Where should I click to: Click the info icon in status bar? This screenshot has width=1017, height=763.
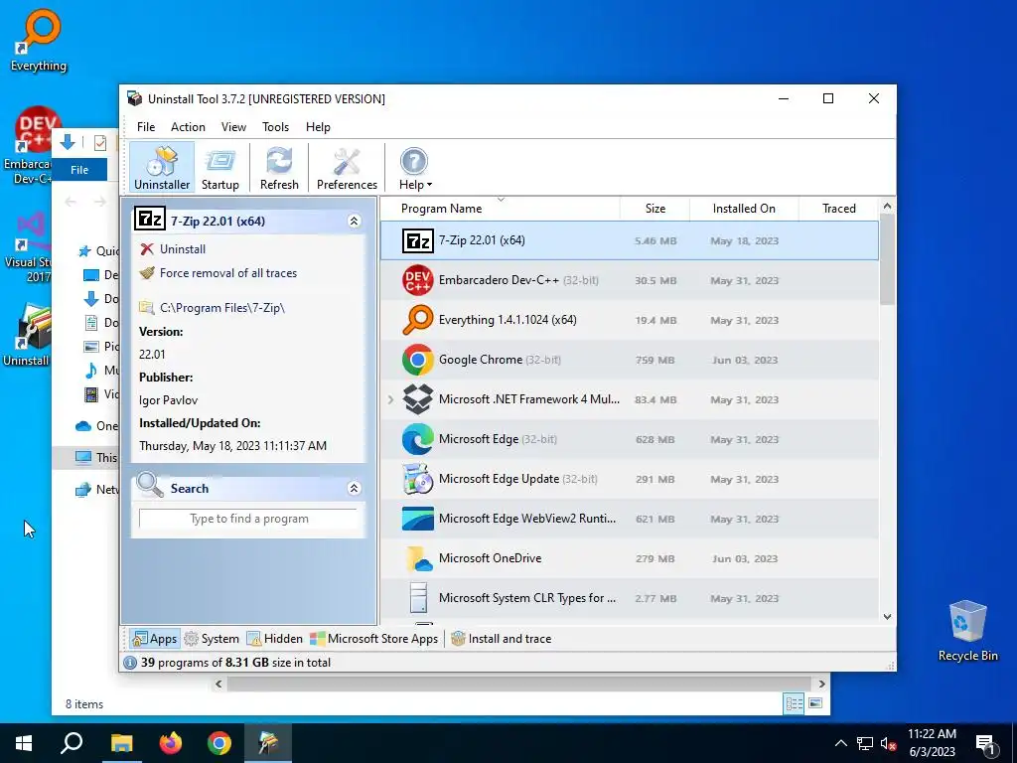click(130, 663)
